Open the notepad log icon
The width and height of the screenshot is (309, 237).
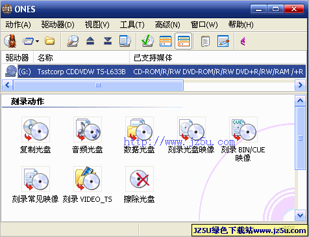[x=205, y=41]
